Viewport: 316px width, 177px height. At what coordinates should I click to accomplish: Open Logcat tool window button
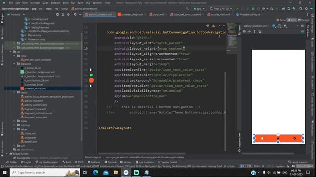coord(26,162)
